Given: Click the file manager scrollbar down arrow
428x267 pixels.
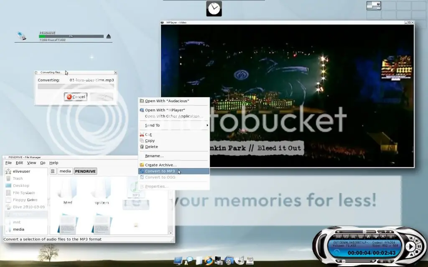Looking at the screenshot, I should click(x=171, y=233).
